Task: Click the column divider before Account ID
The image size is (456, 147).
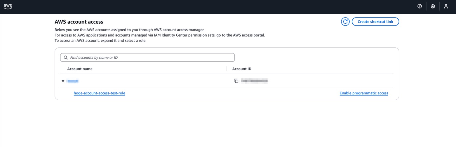Action: 227,69
